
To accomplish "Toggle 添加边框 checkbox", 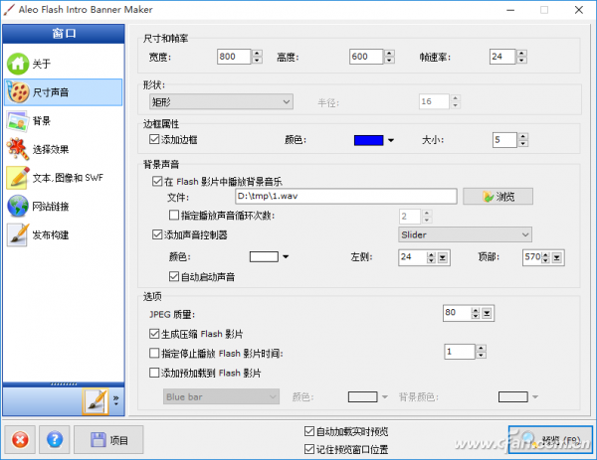I will click(x=154, y=139).
